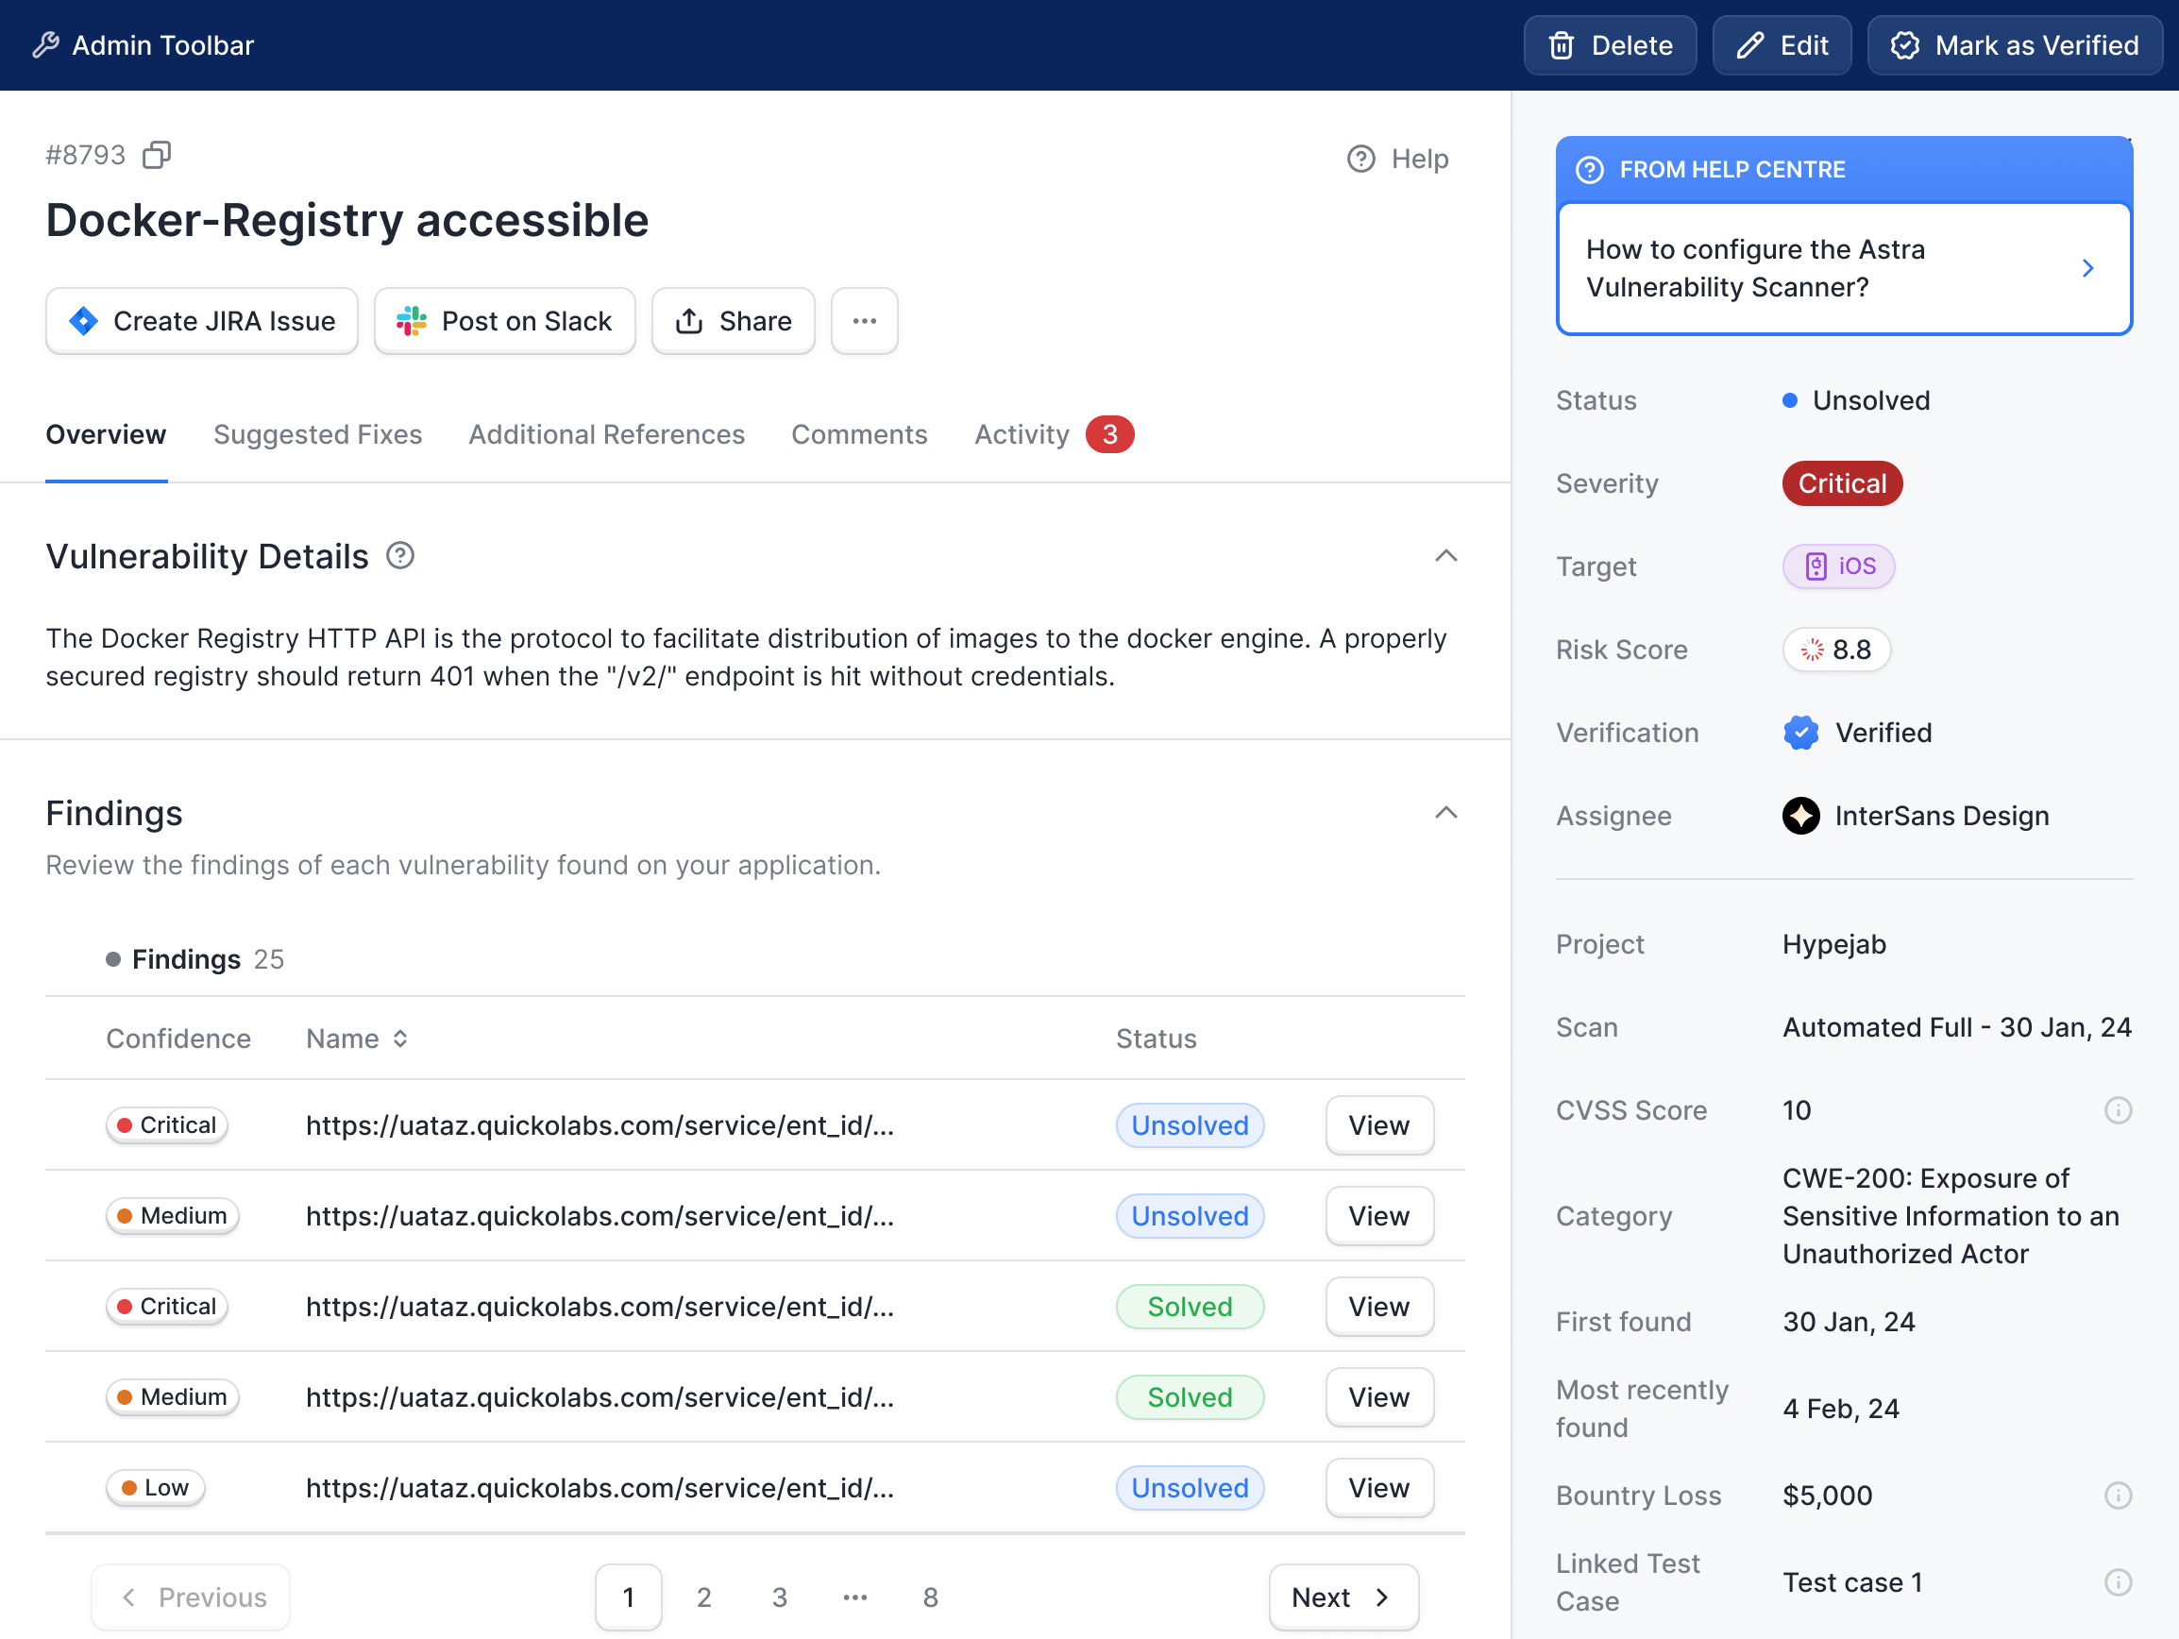This screenshot has width=2179, height=1639.
Task: Copy the vulnerability ID #8793
Action: click(x=157, y=156)
